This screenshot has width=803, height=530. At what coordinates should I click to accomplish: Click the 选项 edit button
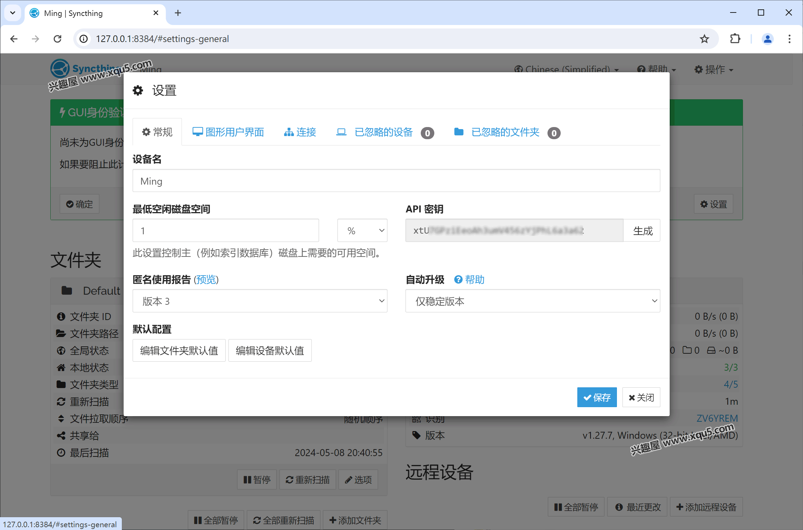(x=358, y=480)
